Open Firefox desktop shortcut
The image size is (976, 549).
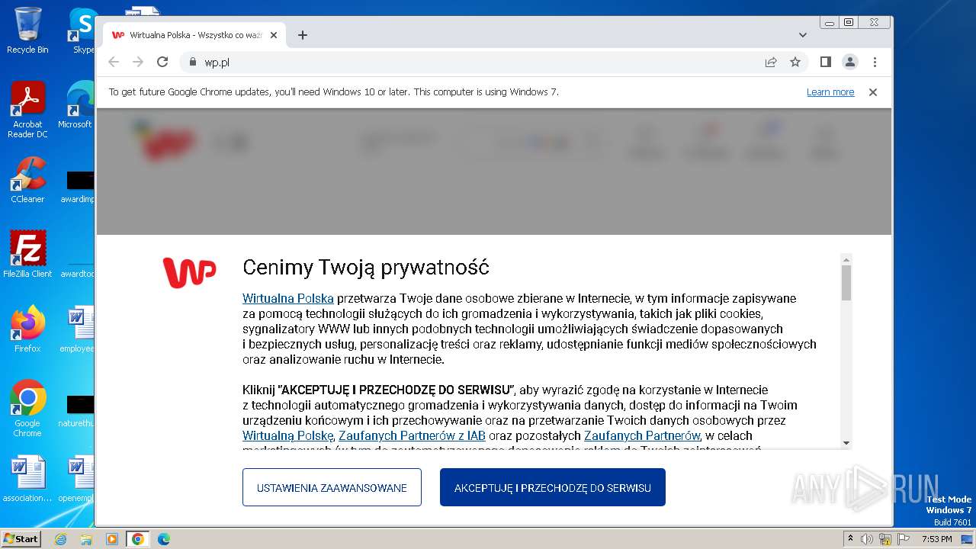point(27,329)
